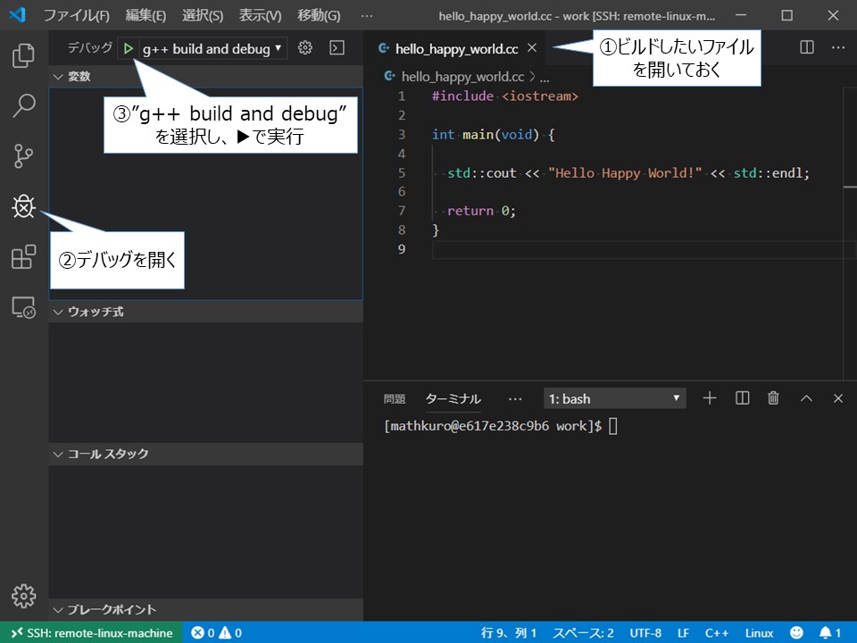Split the editor to the right

pos(807,47)
